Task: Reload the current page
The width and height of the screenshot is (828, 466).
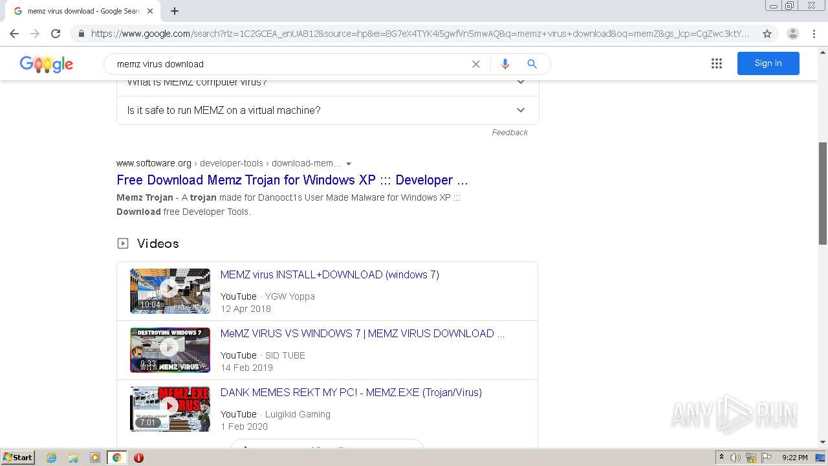Action: pos(56,34)
